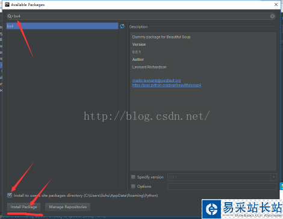283x219 pixels.
Task: Click Dummy package for Beautiful Soup text
Action: click(161, 37)
